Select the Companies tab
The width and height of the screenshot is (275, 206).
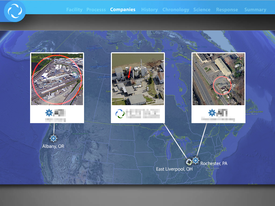pos(123,10)
